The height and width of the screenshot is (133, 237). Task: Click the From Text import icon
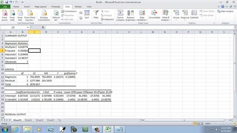coord(20,16)
